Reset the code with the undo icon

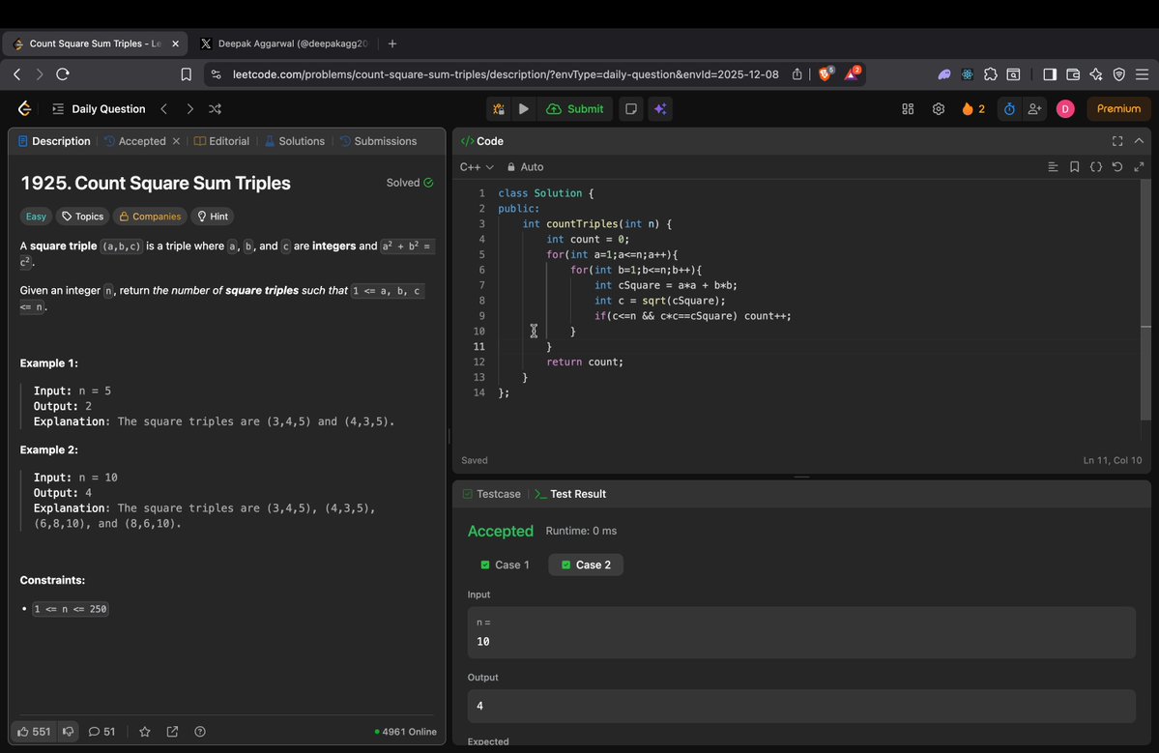[x=1117, y=166]
